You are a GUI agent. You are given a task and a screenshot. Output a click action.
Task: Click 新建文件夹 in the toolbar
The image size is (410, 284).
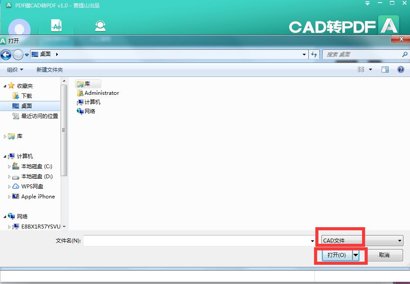50,70
